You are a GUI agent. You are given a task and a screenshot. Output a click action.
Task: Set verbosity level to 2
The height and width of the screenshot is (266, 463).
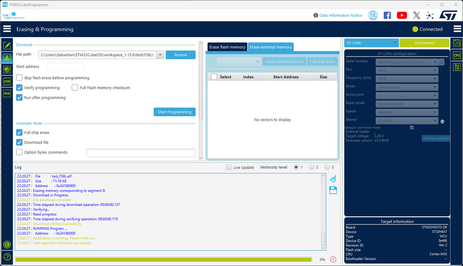pyautogui.click(x=311, y=167)
